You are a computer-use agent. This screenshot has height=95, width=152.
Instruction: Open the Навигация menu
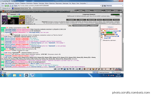[65, 3]
